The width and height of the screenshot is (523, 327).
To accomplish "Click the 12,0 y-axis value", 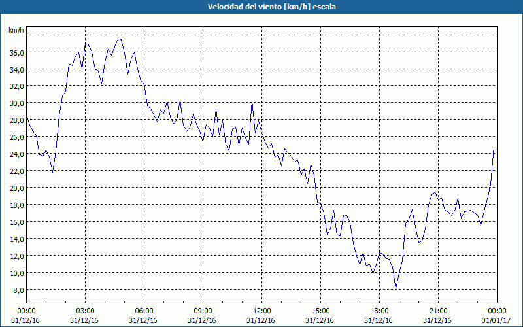I will coord(17,256).
